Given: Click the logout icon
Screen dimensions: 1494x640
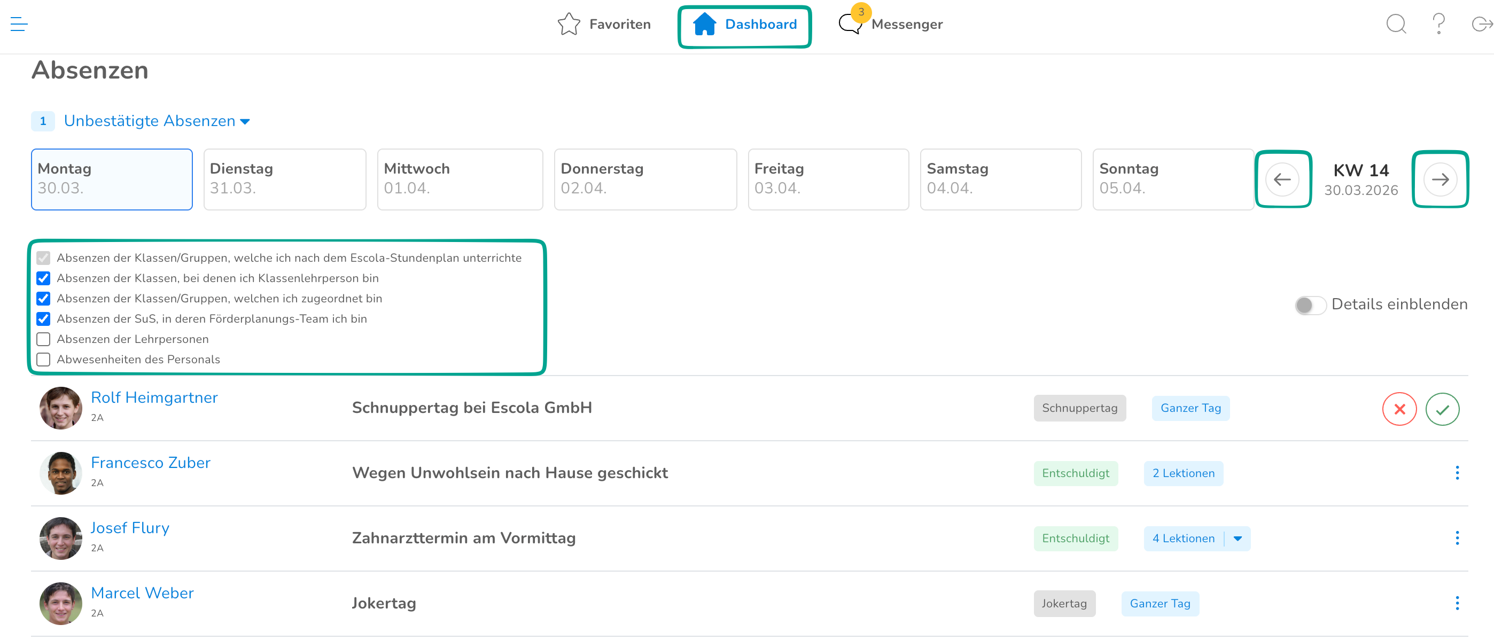Looking at the screenshot, I should [x=1481, y=24].
